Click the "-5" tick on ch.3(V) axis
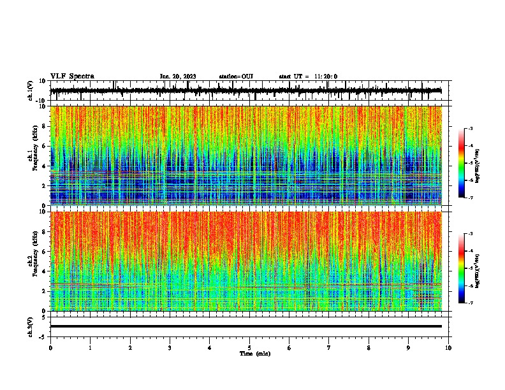 click(43, 337)
